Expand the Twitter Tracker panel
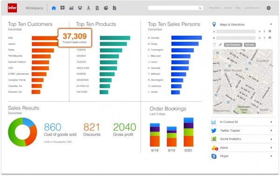 [x=271, y=131]
